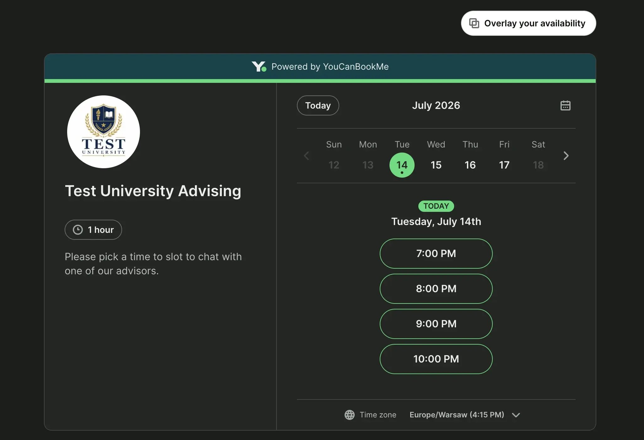Select Thursday 16 in the week strip

(x=470, y=165)
